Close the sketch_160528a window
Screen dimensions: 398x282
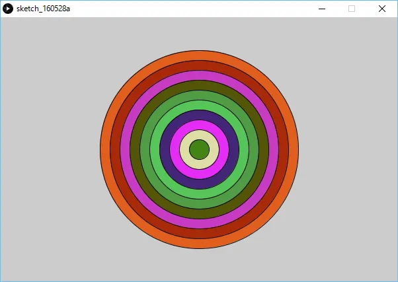(x=382, y=9)
